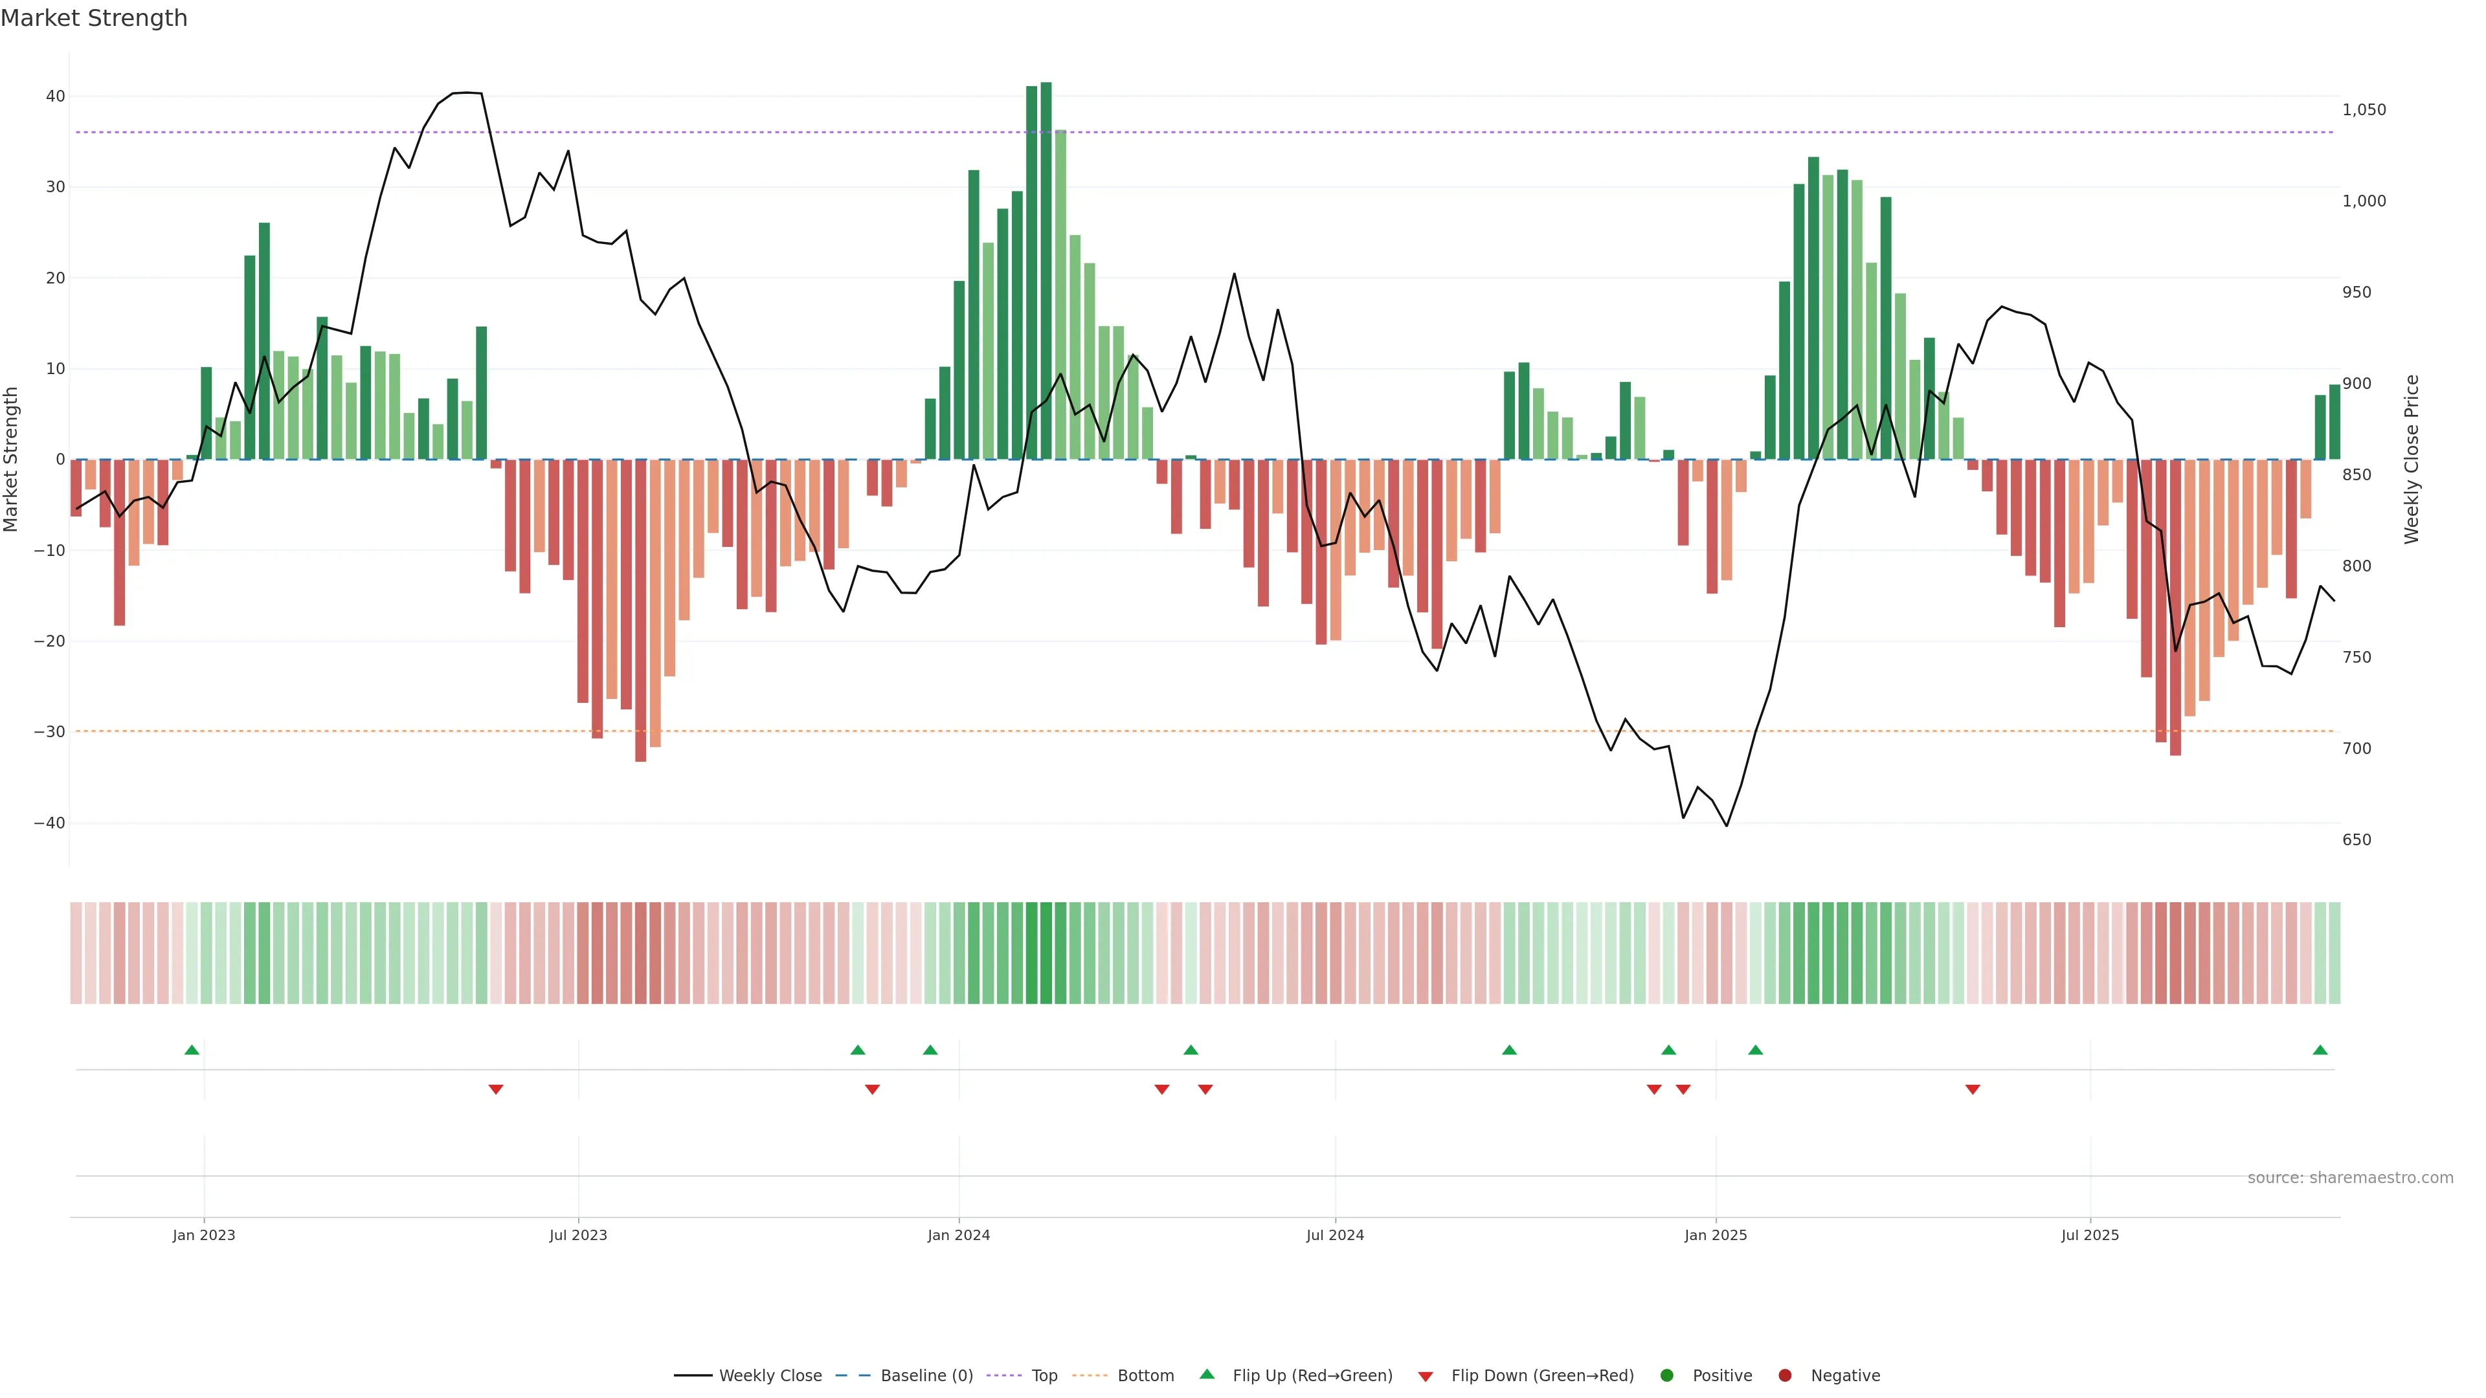Screen dimensions: 2486x1398
Task: Click the first green flip-up marker near Jan 2023
Action: click(x=192, y=1050)
